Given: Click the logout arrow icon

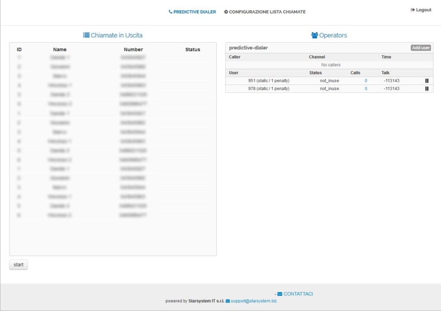Looking at the screenshot, I should point(413,10).
